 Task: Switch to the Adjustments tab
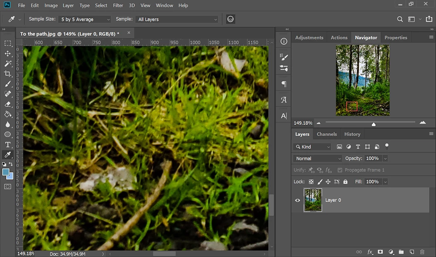click(x=309, y=38)
